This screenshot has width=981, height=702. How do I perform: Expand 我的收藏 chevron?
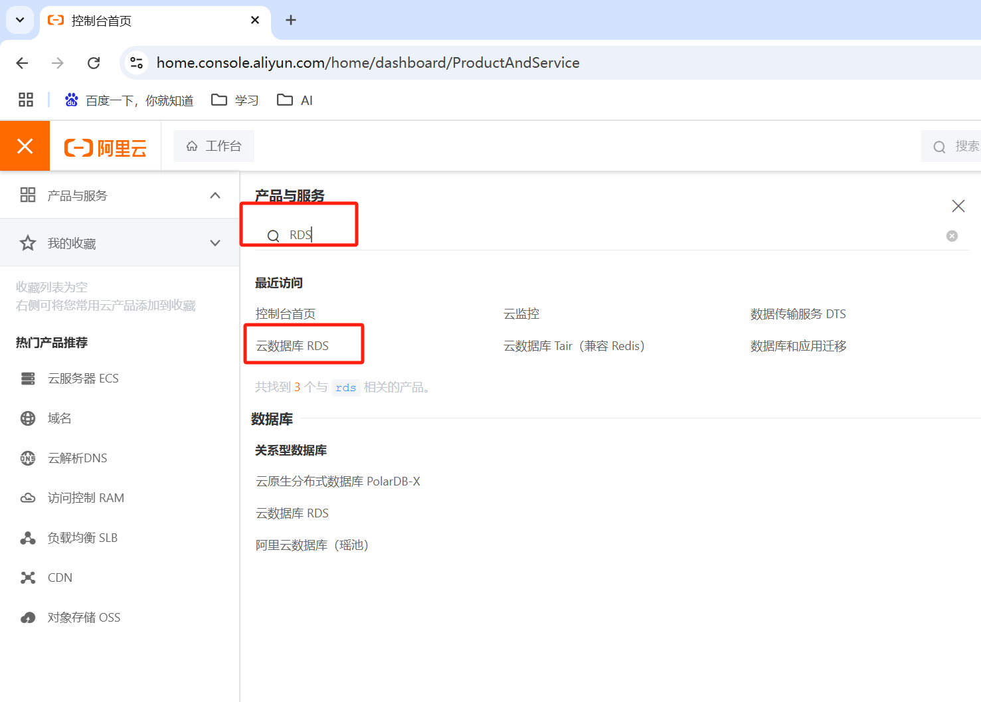(x=215, y=243)
